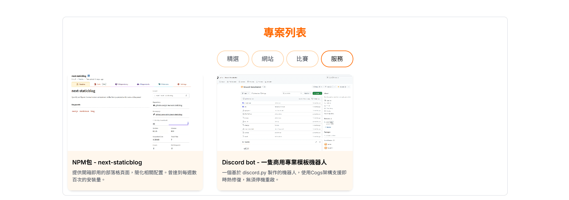Open the next-staticblog npm screenshot thumbnail
Image resolution: width=569 pixels, height=200 pixels.
[x=135, y=113]
